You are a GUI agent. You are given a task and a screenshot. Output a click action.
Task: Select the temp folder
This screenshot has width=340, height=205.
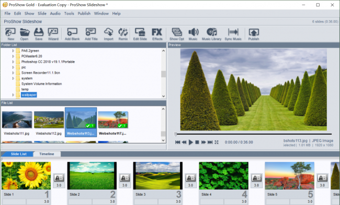(25, 89)
